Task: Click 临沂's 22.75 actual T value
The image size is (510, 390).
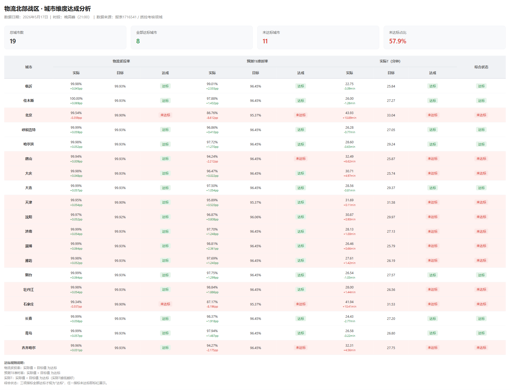Action: click(350, 84)
